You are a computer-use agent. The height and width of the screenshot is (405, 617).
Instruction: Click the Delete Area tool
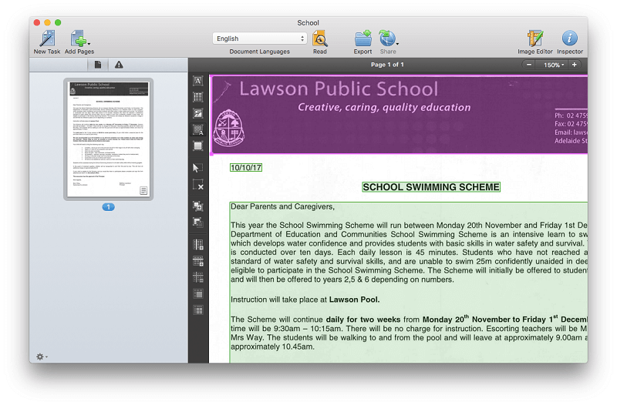(x=198, y=185)
